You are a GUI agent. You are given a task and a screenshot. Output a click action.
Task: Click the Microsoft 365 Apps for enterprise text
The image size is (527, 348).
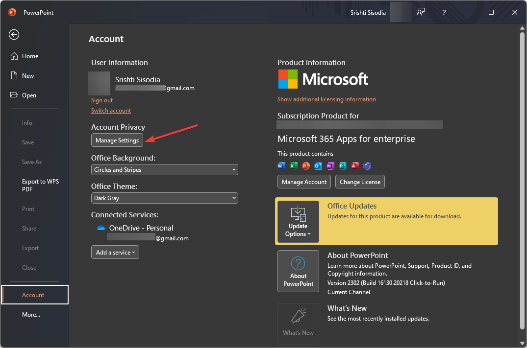346,139
